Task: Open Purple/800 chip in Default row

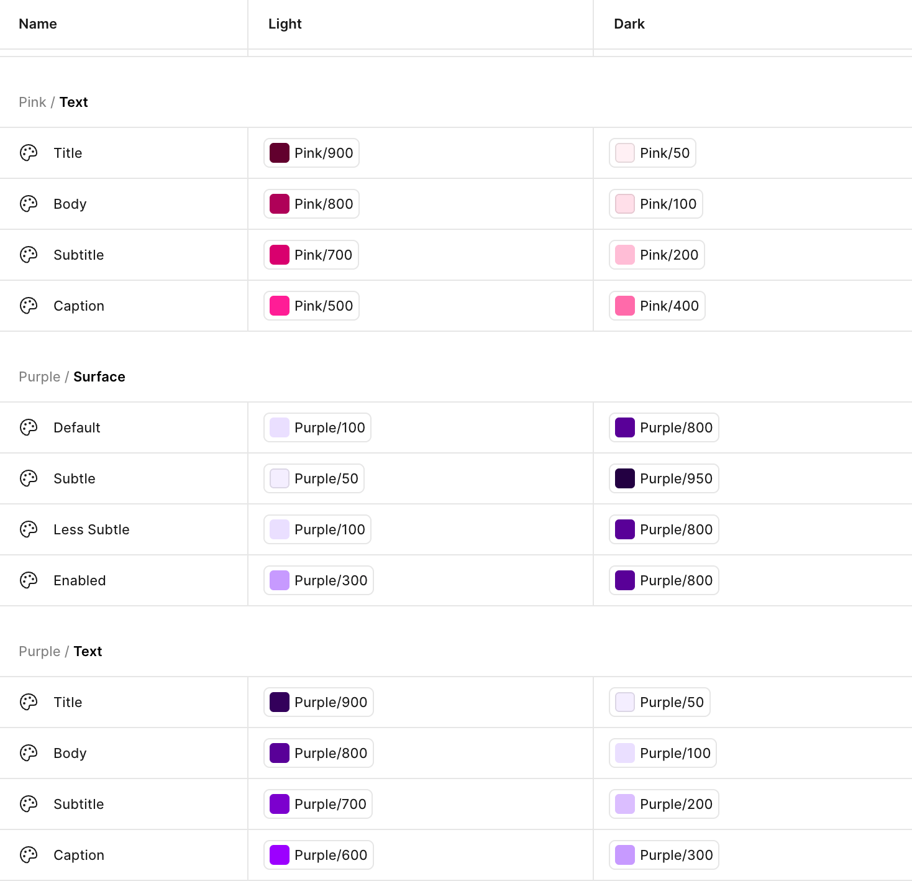Action: pos(664,427)
